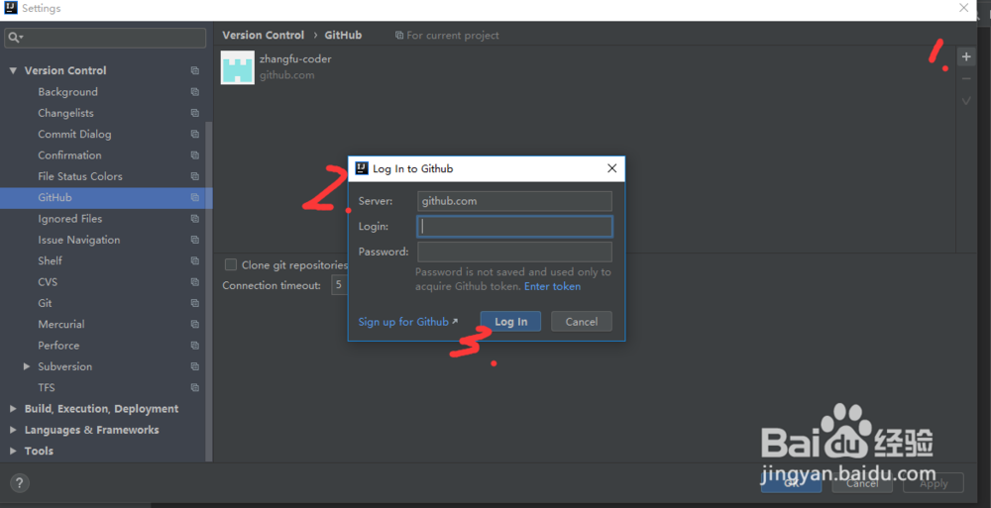Screen dimensions: 991x508
Task: Click the project-level icon beside Shelf
Action: coord(194,261)
